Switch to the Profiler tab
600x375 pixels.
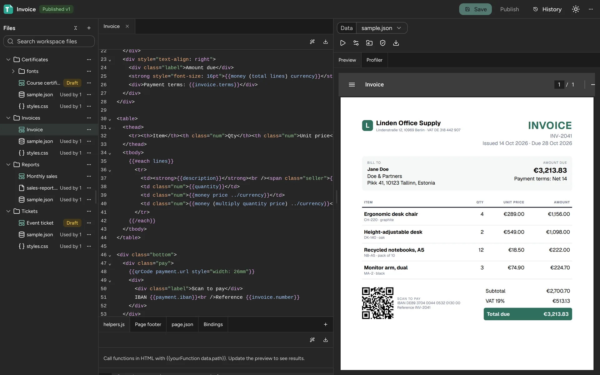[374, 60]
